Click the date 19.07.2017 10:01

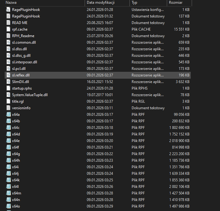100,95
